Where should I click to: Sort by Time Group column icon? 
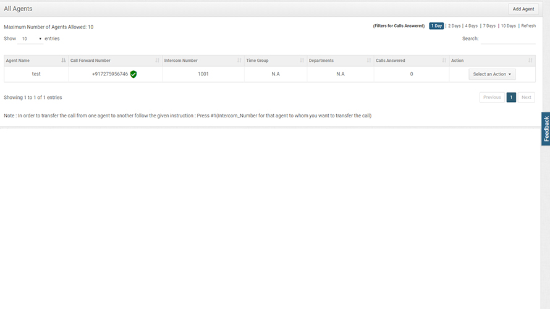(302, 61)
